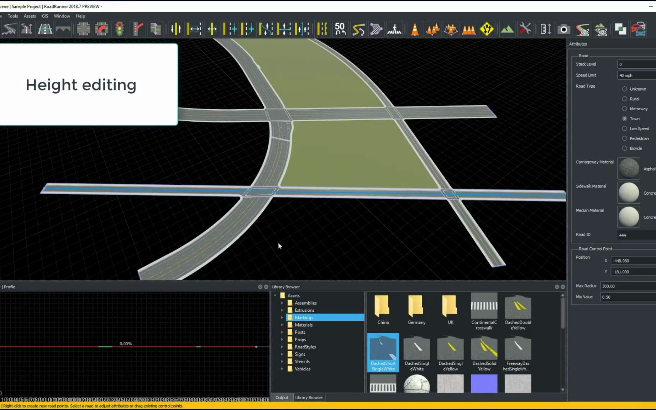This screenshot has height=410, width=656.
Task: Expand the RoadStyles folder
Action: point(282,347)
